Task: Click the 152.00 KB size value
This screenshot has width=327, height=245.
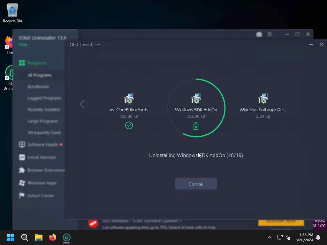Action: (196, 116)
